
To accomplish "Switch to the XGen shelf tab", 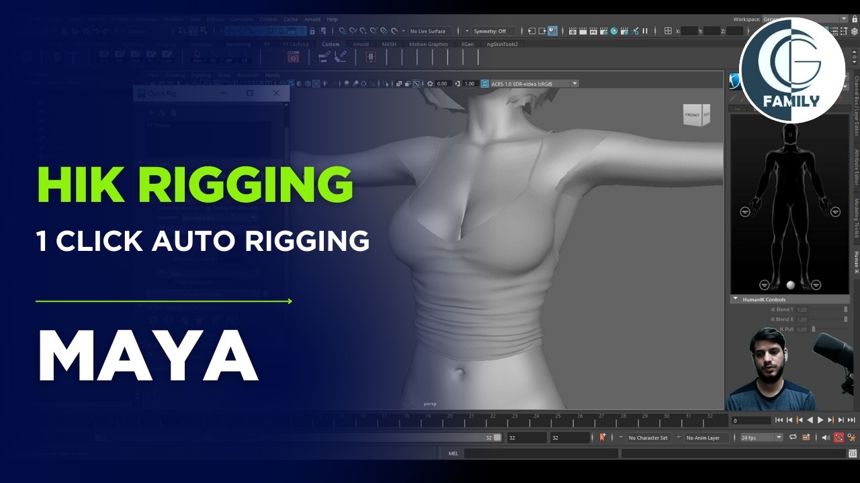I will (467, 44).
